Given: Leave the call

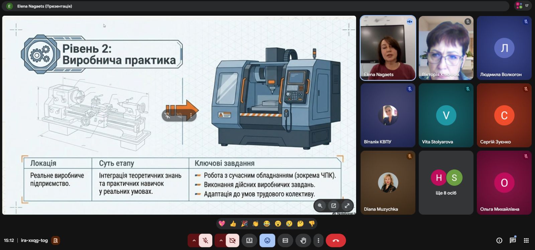Looking at the screenshot, I should tap(336, 240).
